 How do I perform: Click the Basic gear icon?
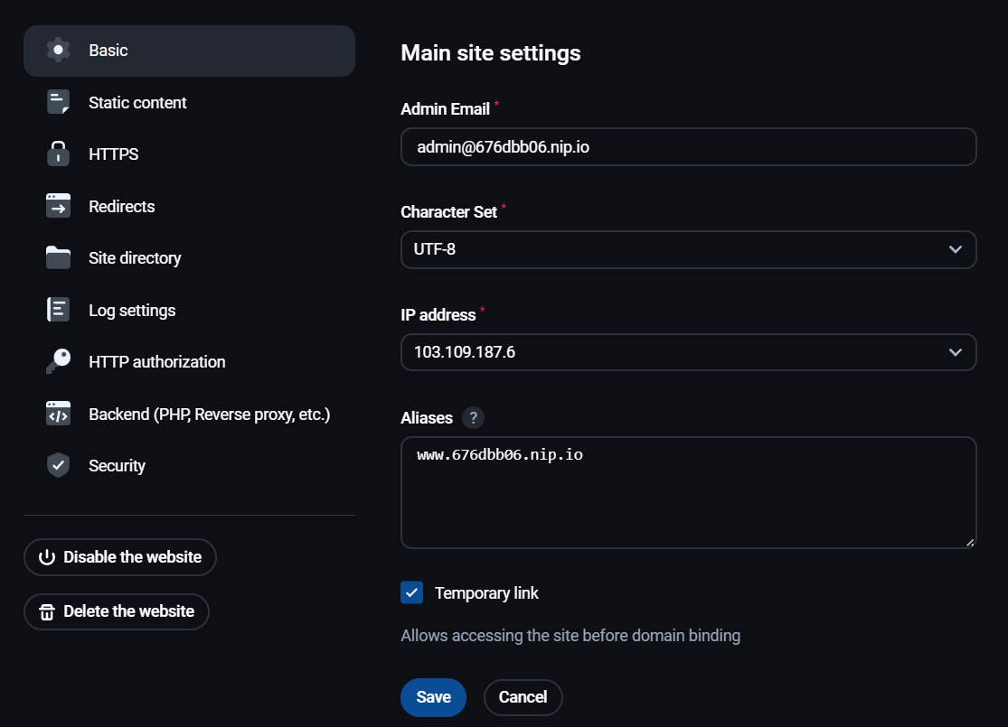58,51
